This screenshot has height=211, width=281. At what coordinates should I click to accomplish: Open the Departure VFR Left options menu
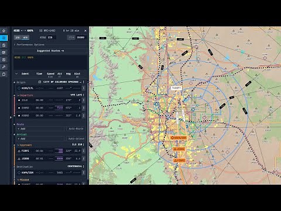tap(84, 95)
